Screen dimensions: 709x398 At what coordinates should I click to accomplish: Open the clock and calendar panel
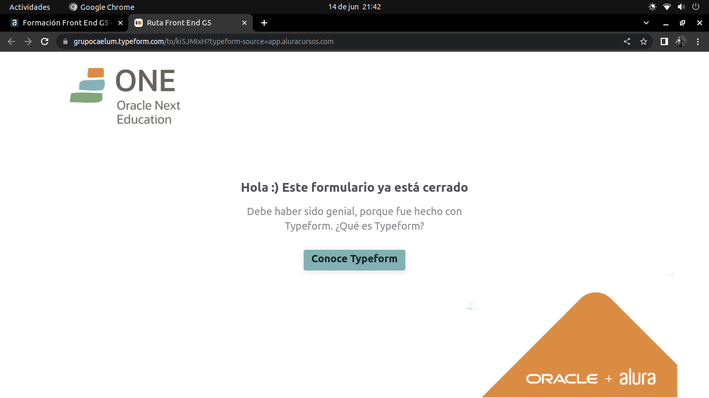click(354, 7)
